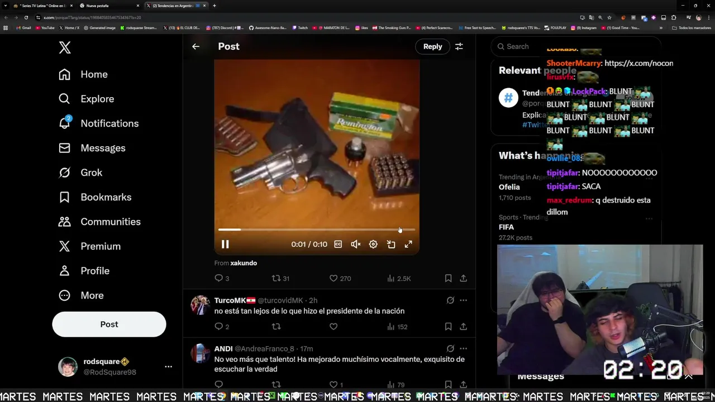Open Bookmarks in the sidebar
The height and width of the screenshot is (402, 715).
click(95, 197)
